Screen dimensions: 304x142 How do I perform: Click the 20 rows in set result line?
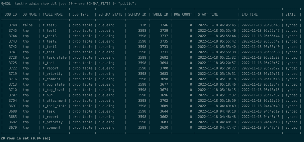pyautogui.click(x=26, y=138)
